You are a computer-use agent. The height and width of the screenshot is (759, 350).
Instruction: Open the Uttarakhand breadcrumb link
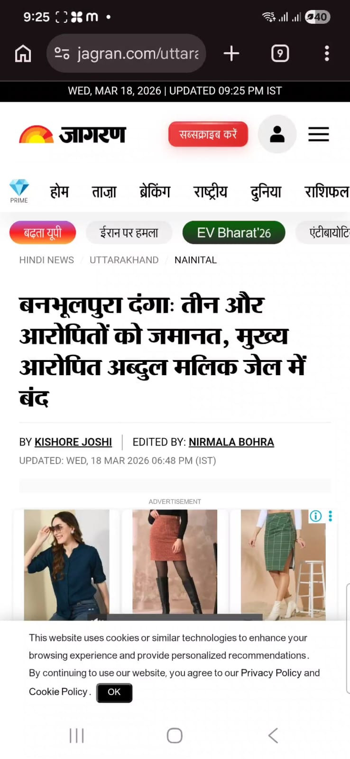(x=124, y=260)
